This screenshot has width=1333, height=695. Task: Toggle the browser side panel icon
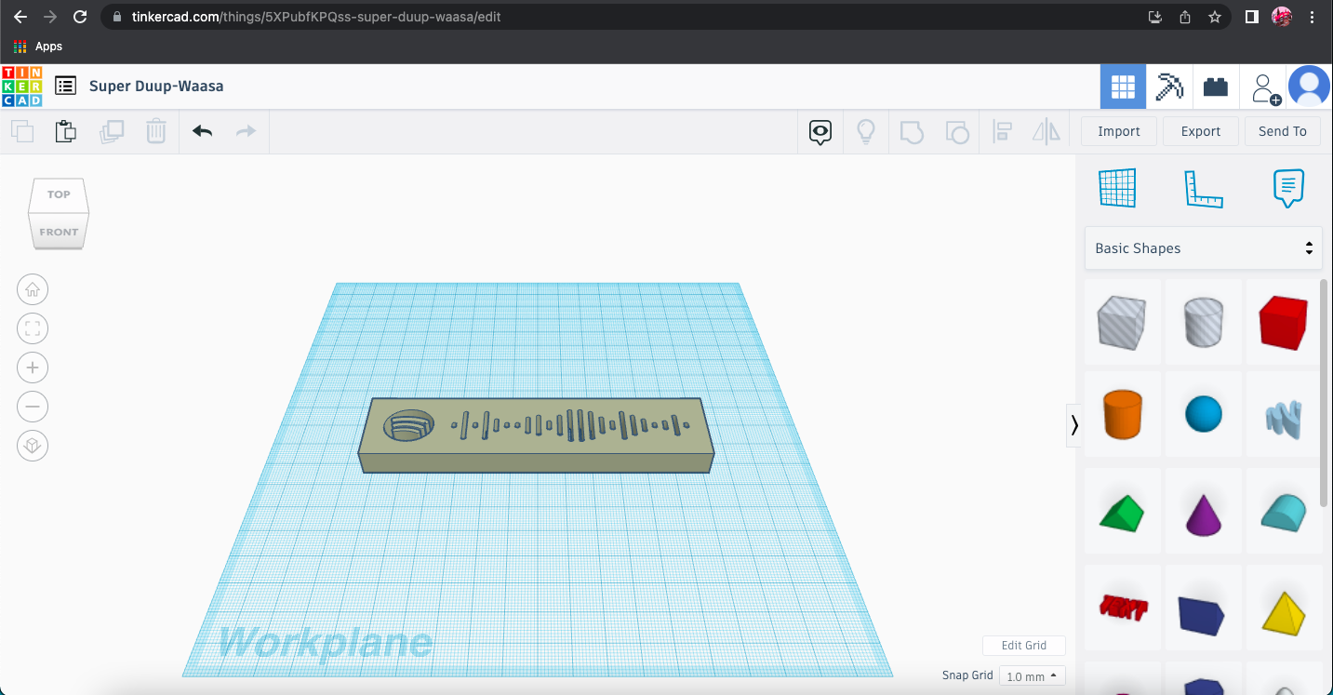point(1252,17)
